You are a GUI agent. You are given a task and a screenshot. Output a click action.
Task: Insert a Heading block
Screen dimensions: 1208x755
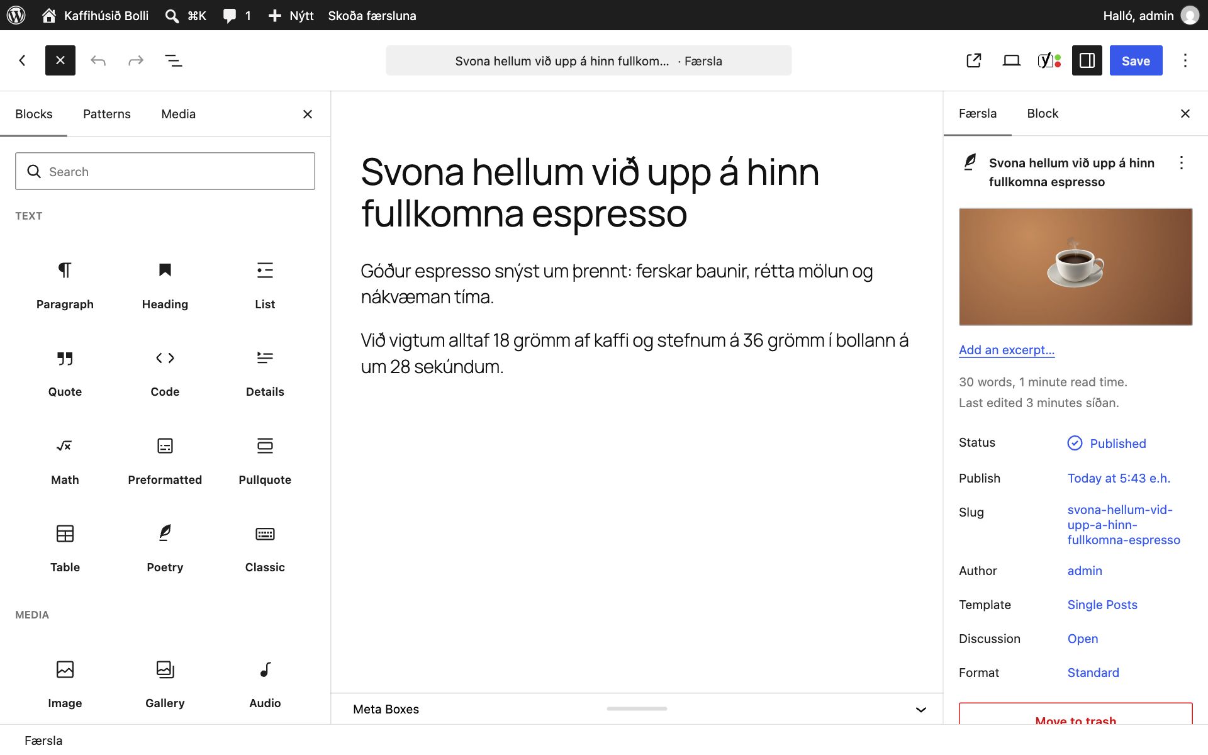[165, 286]
